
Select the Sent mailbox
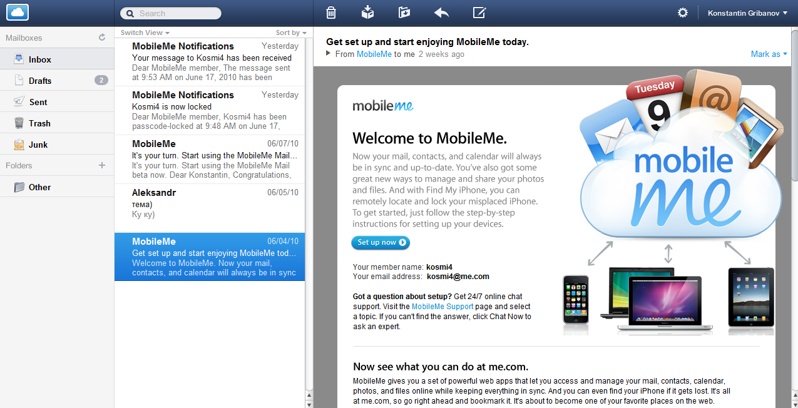click(57, 101)
